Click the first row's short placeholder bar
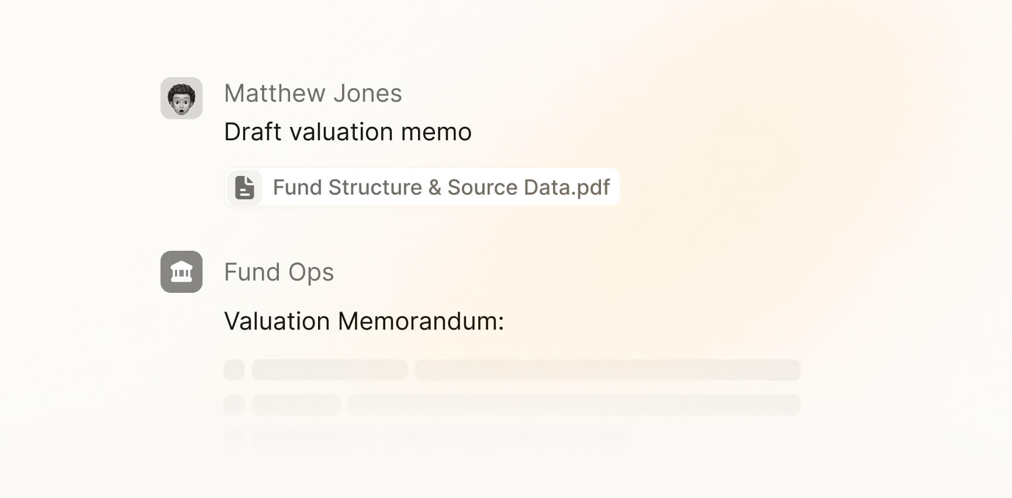Viewport: 1012px width, 498px height. tap(330, 370)
